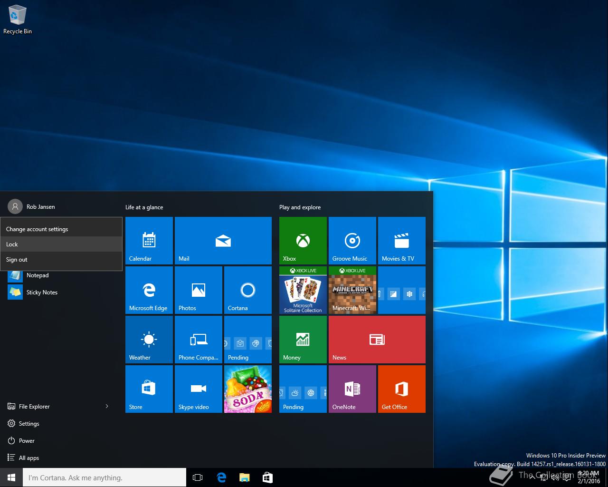Image resolution: width=608 pixels, height=487 pixels.
Task: Launch the Minecraft tile
Action: 352,290
